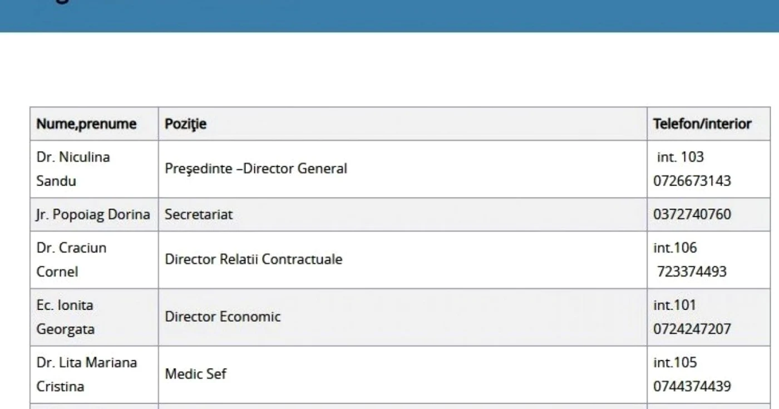Click the Secretariat position cell

(x=403, y=214)
